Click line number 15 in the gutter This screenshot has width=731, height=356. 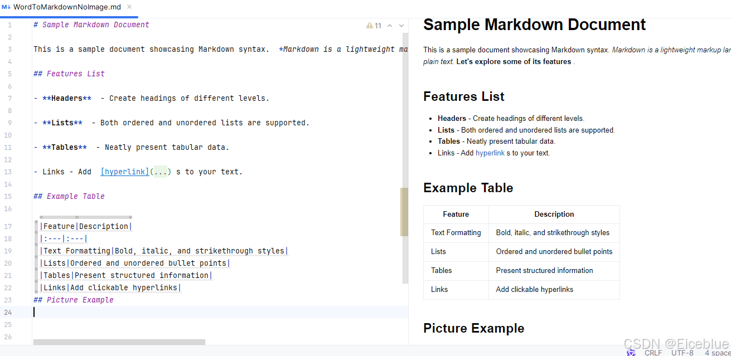coord(8,196)
